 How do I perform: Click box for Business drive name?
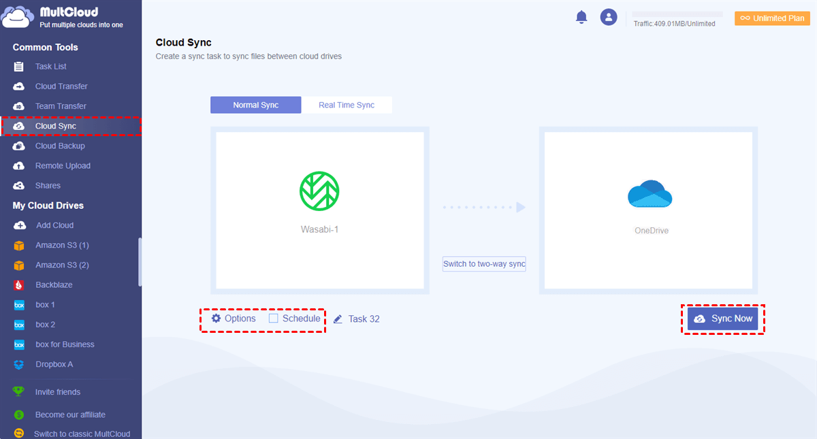click(x=65, y=344)
